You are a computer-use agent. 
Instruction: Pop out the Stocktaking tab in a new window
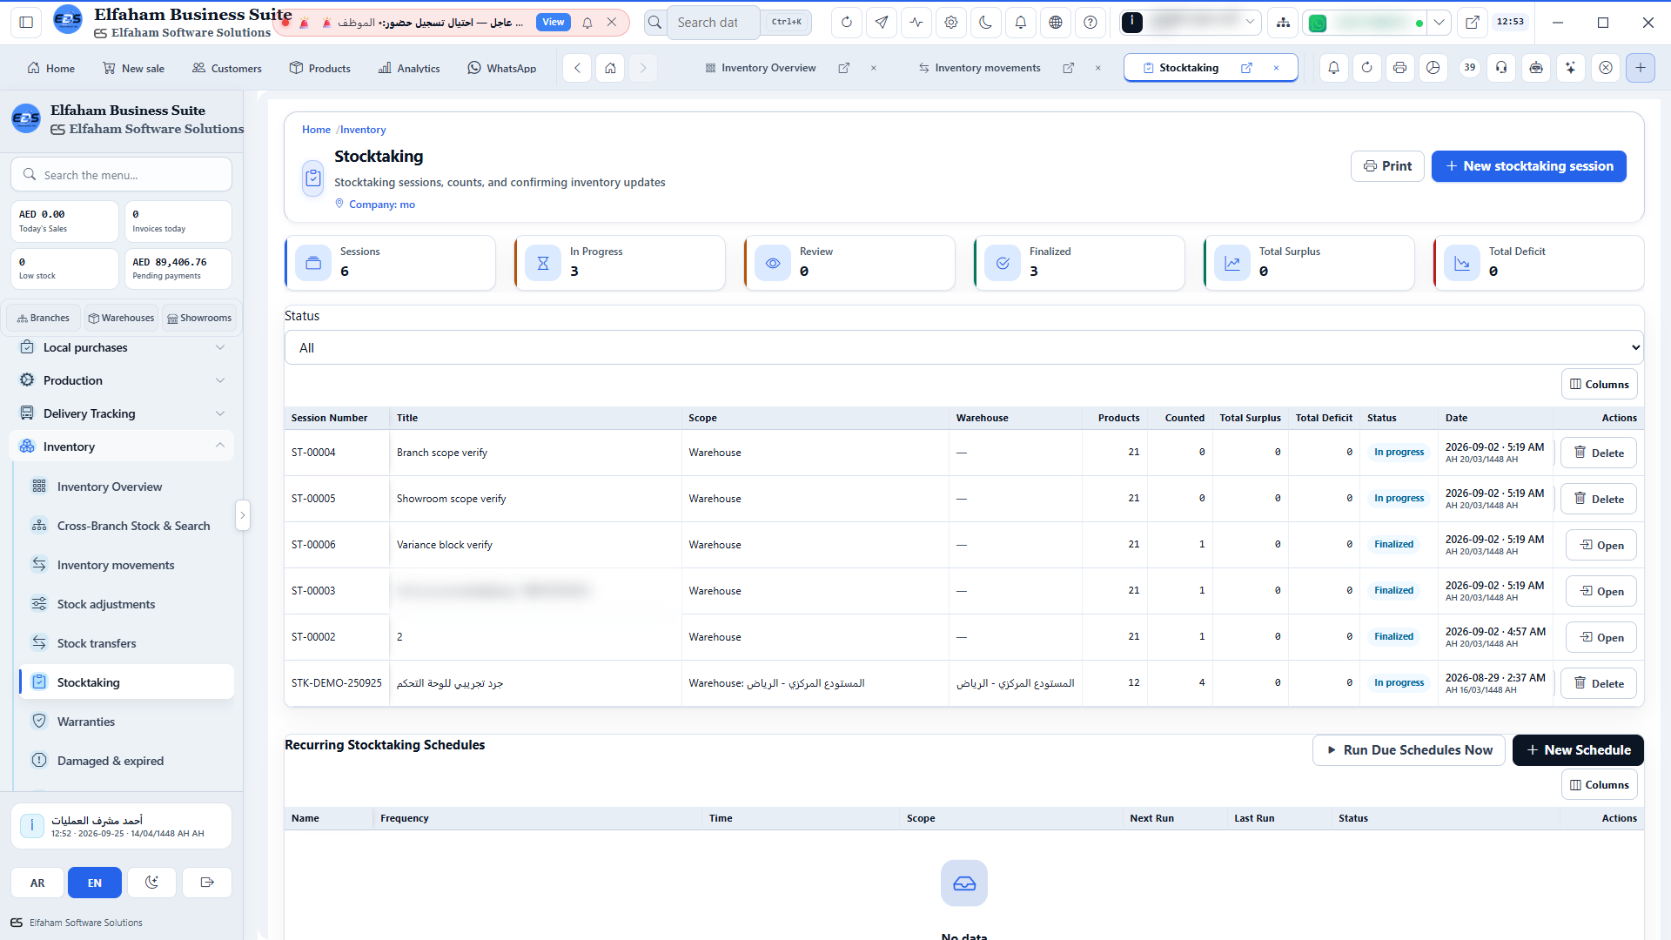point(1246,68)
